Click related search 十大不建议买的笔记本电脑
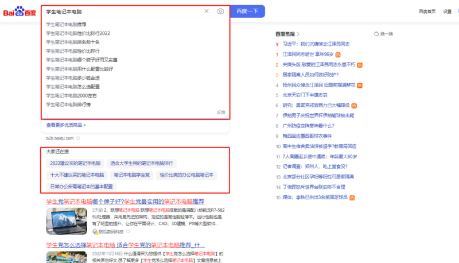The width and height of the screenshot is (459, 263). [x=77, y=175]
